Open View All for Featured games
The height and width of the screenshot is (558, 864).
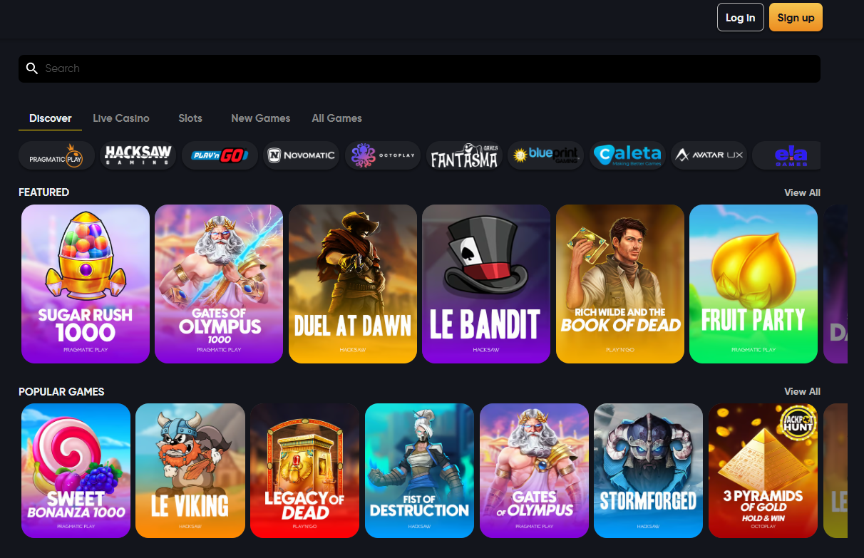click(x=802, y=192)
